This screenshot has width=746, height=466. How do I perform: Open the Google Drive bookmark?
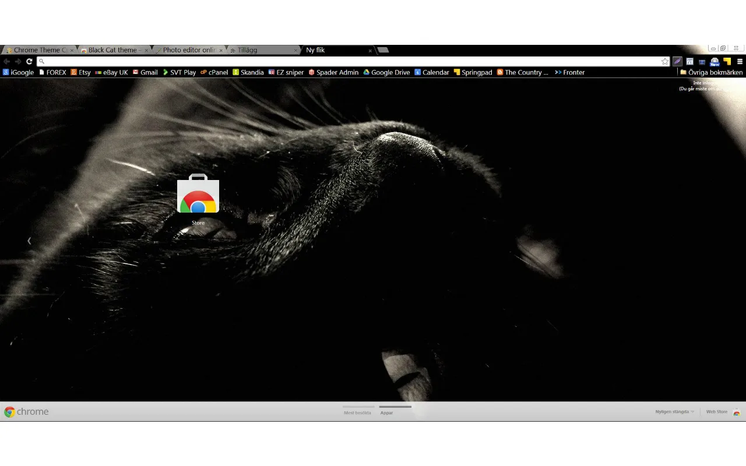click(x=386, y=72)
